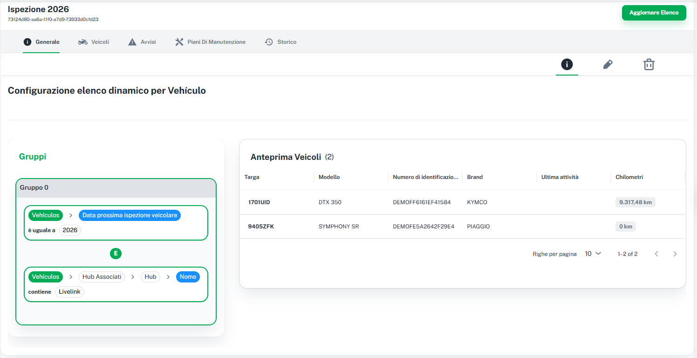Click the Aggiornare Elenco button

(654, 13)
